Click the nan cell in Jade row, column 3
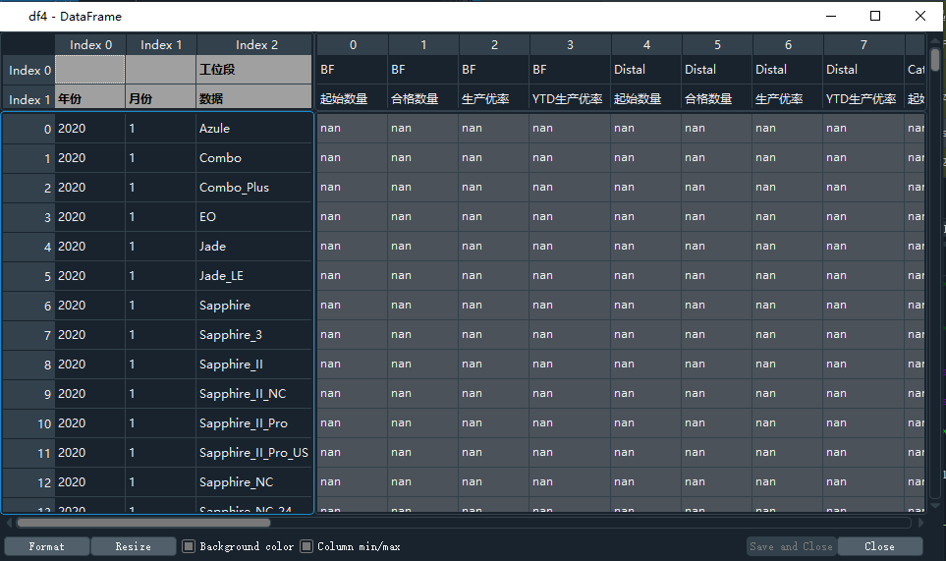 pos(570,247)
